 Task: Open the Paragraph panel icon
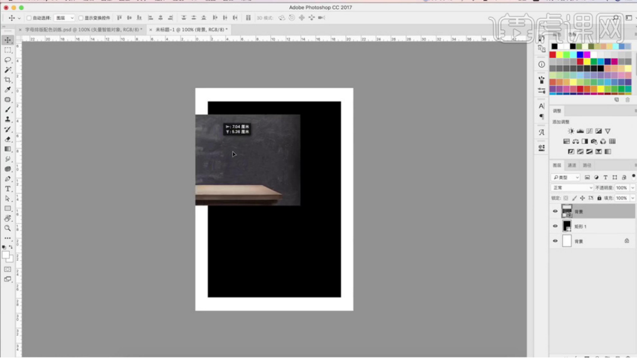tap(542, 116)
